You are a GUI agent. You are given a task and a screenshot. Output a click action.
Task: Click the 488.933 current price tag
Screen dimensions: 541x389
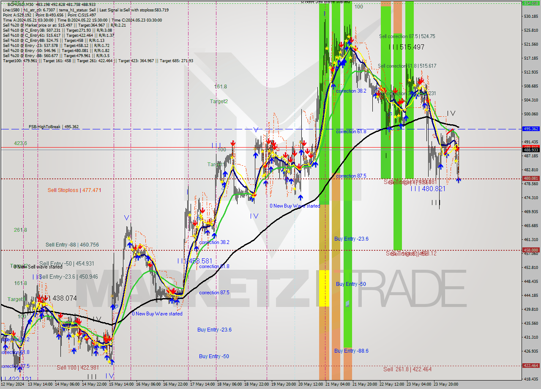tap(531, 150)
